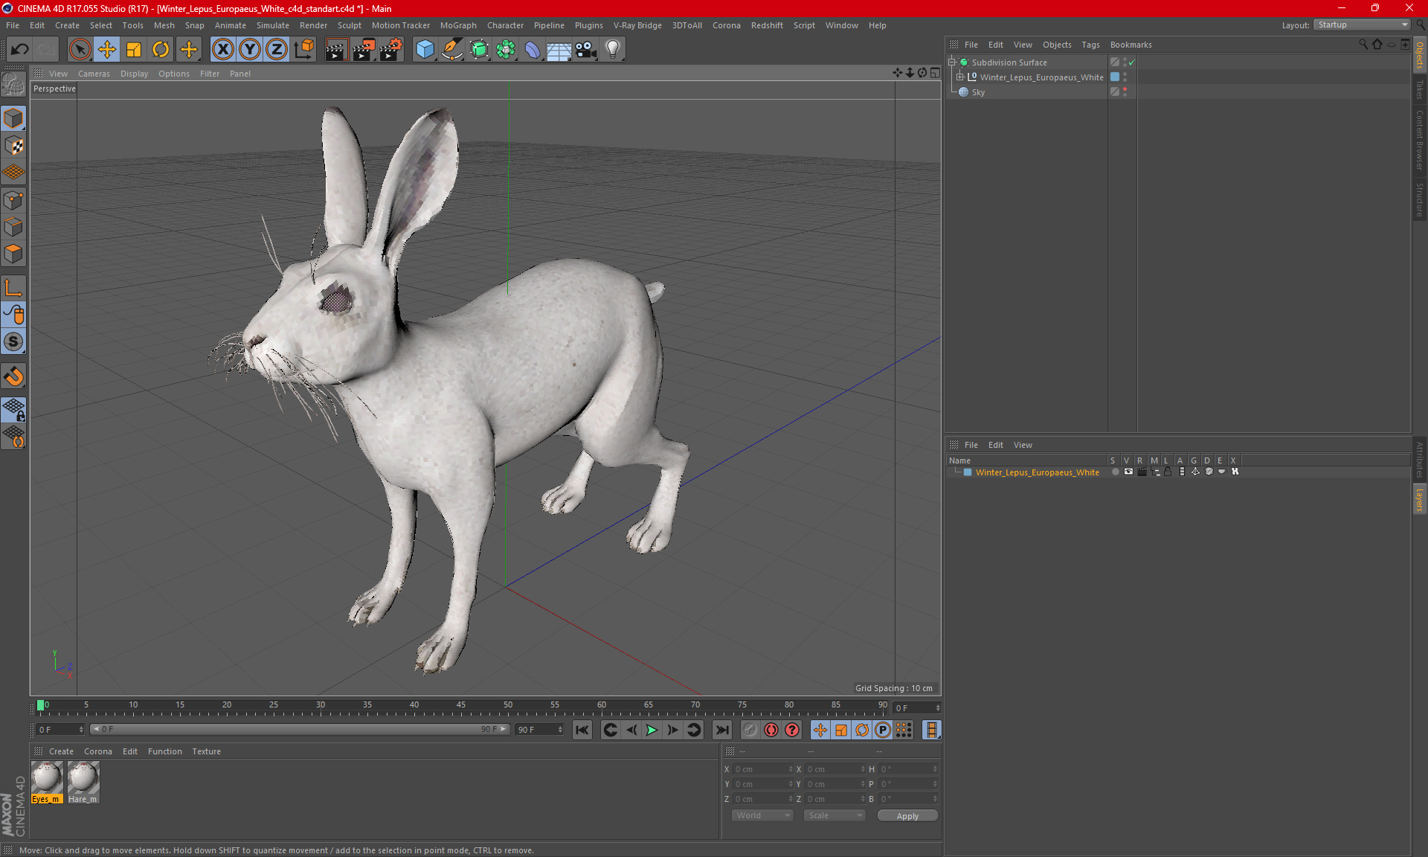The width and height of the screenshot is (1428, 857).
Task: Switch to Layers side tab
Action: coord(1420,500)
